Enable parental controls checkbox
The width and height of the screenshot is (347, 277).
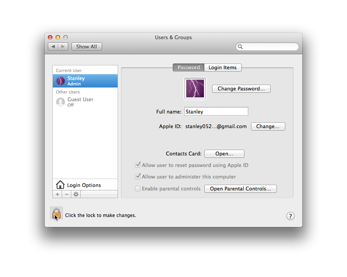click(x=138, y=189)
